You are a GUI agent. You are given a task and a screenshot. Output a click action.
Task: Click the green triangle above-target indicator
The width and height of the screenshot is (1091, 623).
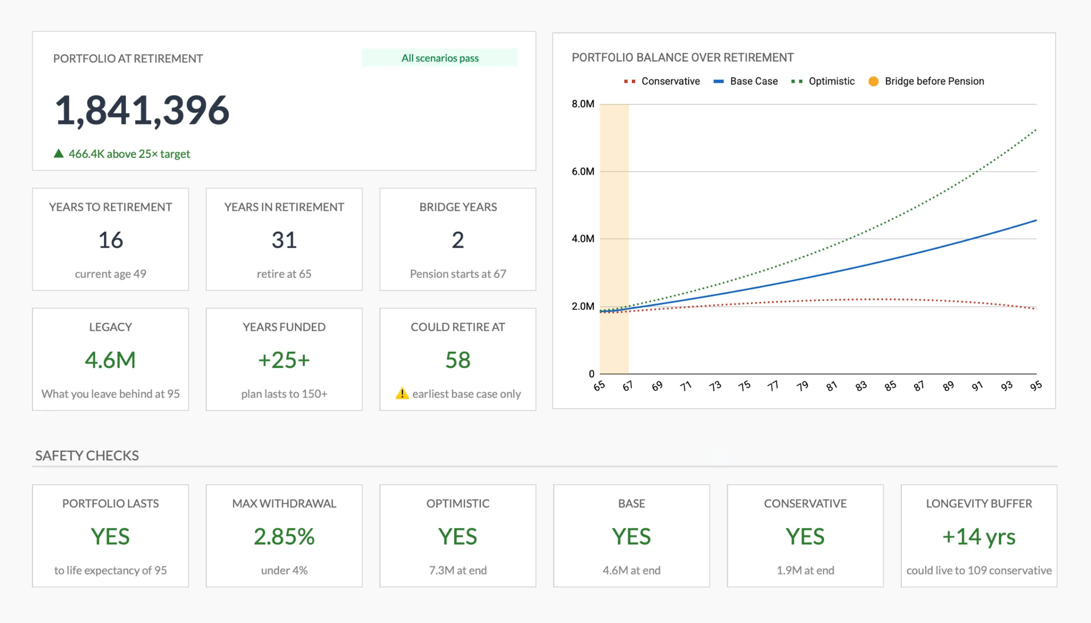[58, 154]
